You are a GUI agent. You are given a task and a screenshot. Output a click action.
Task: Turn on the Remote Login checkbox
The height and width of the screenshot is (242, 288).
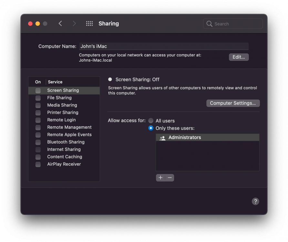[x=38, y=120]
